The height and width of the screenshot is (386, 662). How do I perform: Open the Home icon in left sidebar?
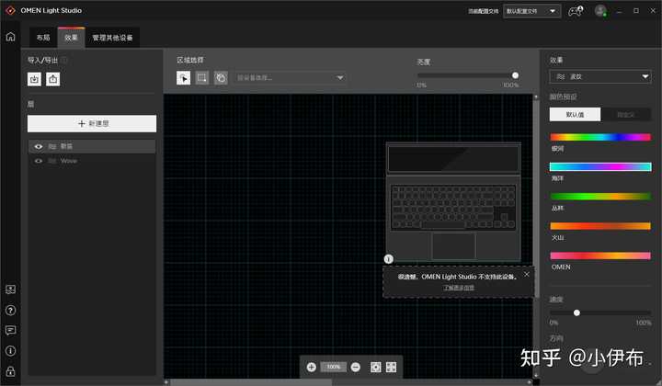[x=10, y=37]
